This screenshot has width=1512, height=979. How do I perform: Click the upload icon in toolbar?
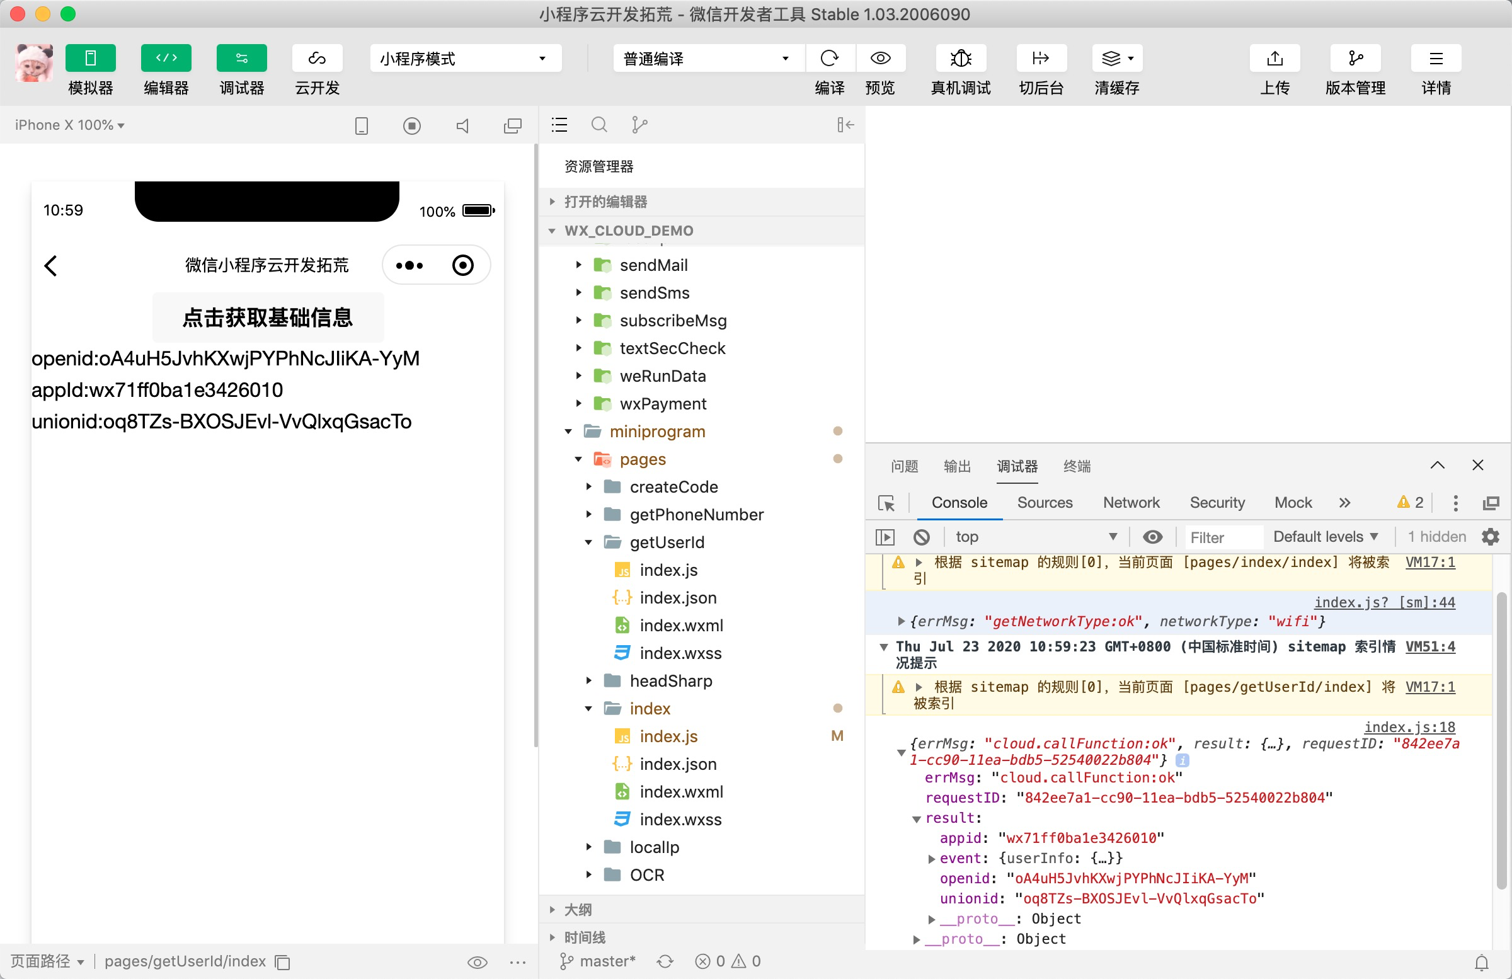[1274, 59]
